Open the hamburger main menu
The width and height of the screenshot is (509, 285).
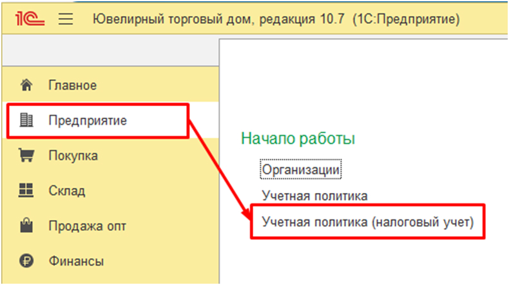click(x=66, y=19)
